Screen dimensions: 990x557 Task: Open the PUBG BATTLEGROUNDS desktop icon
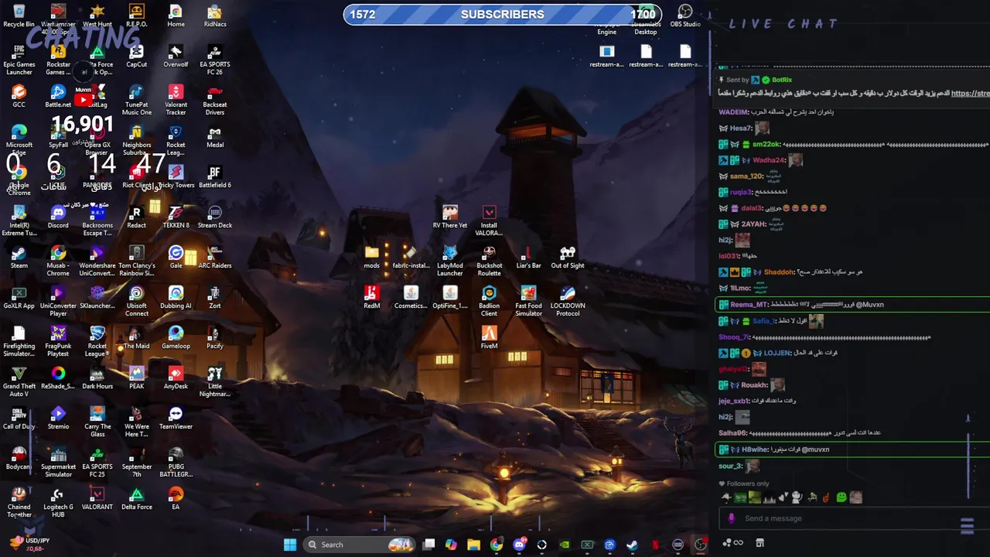[176, 462]
